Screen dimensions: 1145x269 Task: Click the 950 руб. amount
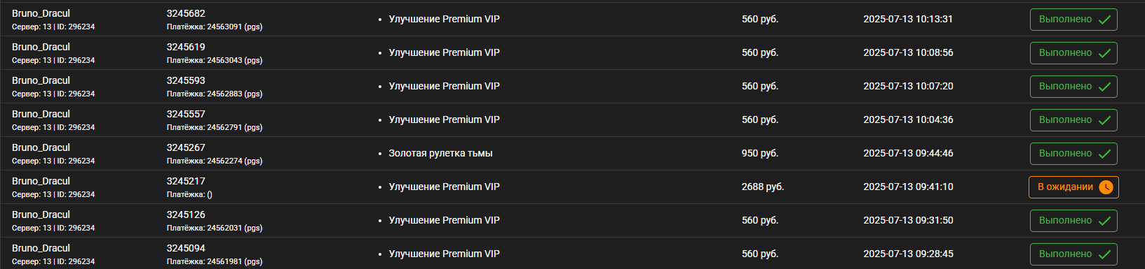[x=760, y=153]
